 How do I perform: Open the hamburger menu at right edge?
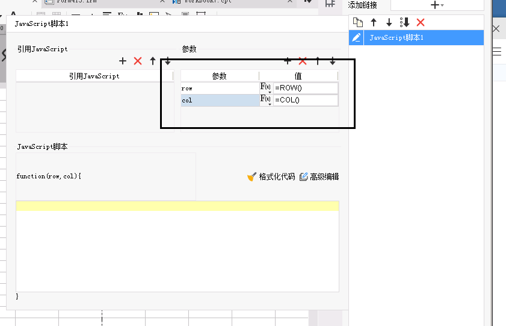point(498,51)
